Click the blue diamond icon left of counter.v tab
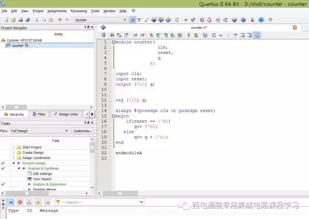This screenshot has width=309, height=219. (103, 28)
